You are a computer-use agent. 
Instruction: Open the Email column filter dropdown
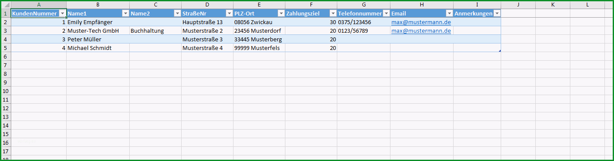pos(449,13)
